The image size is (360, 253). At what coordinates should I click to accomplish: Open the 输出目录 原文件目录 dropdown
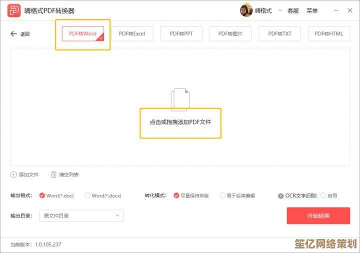tap(81, 215)
